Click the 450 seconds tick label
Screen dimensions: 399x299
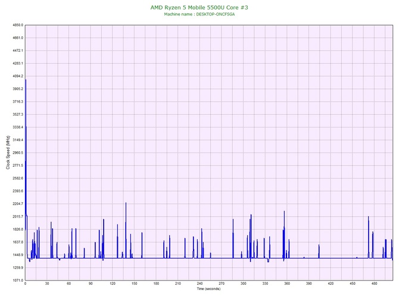click(x=353, y=284)
